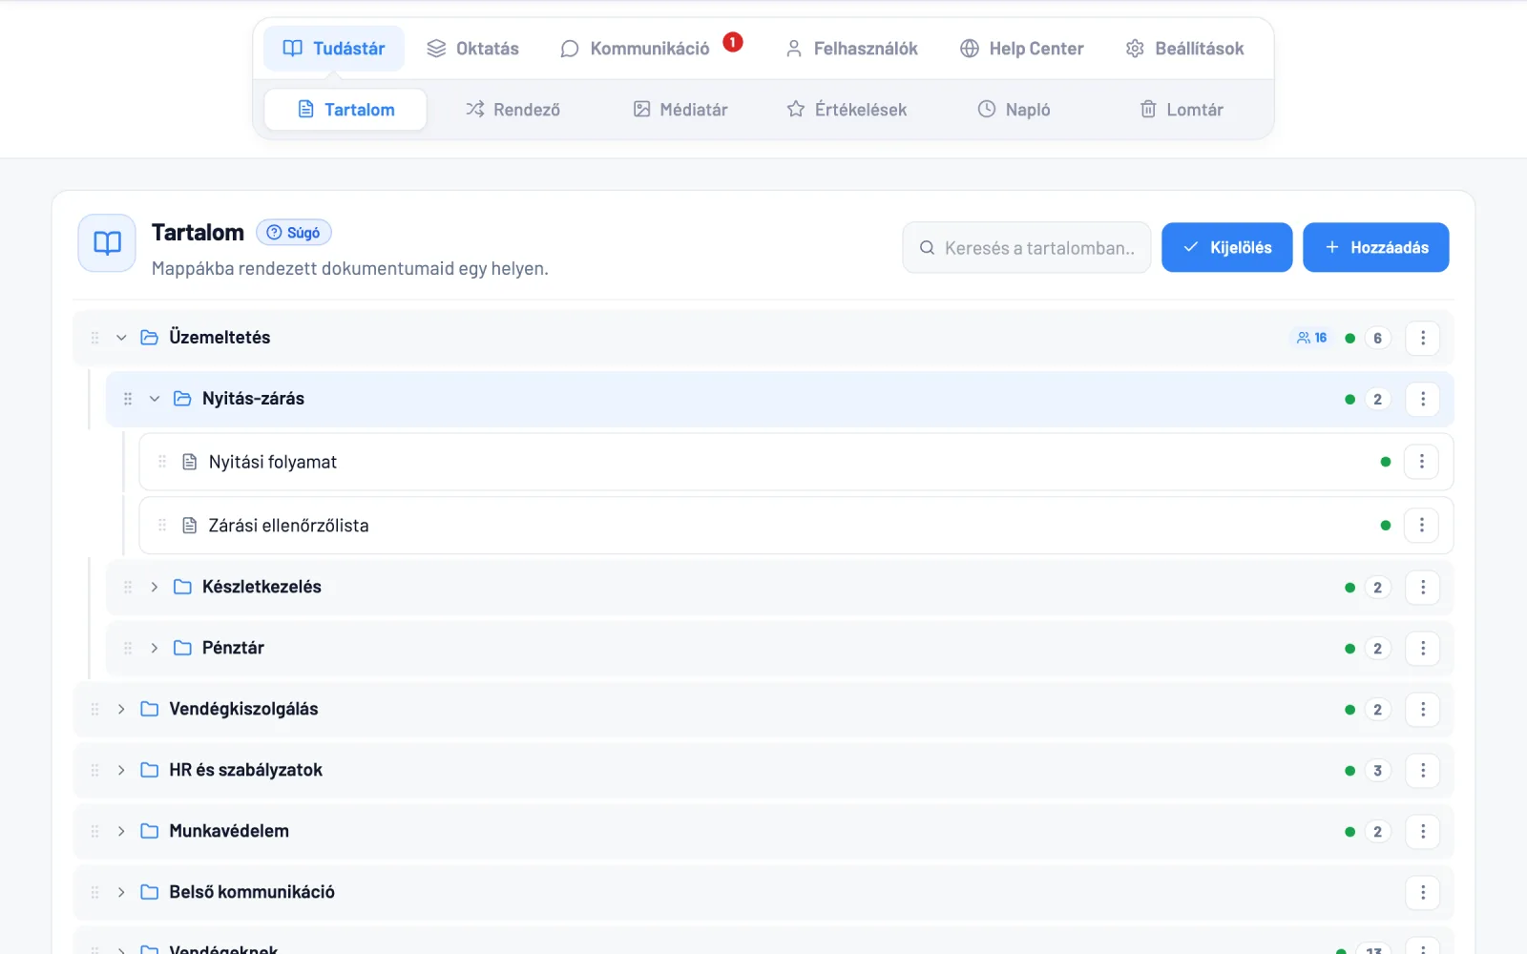The image size is (1527, 954).
Task: Click the drag handle of Munkavédelem folder
Action: (94, 831)
